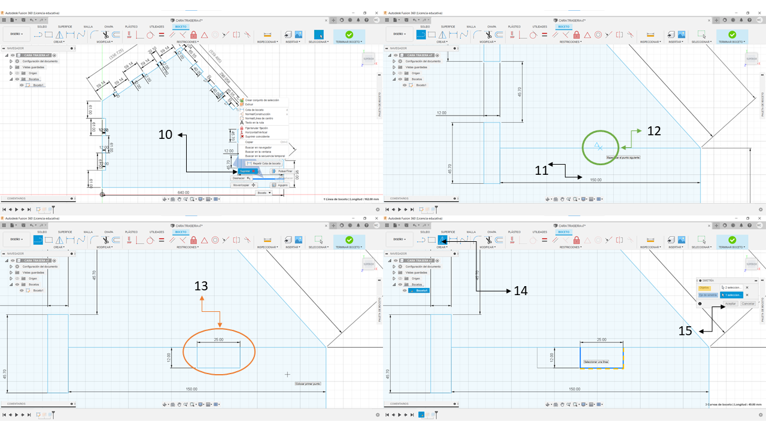The width and height of the screenshot is (766, 431).
Task: Click the Eje de simetría selection field
Action: point(731,295)
